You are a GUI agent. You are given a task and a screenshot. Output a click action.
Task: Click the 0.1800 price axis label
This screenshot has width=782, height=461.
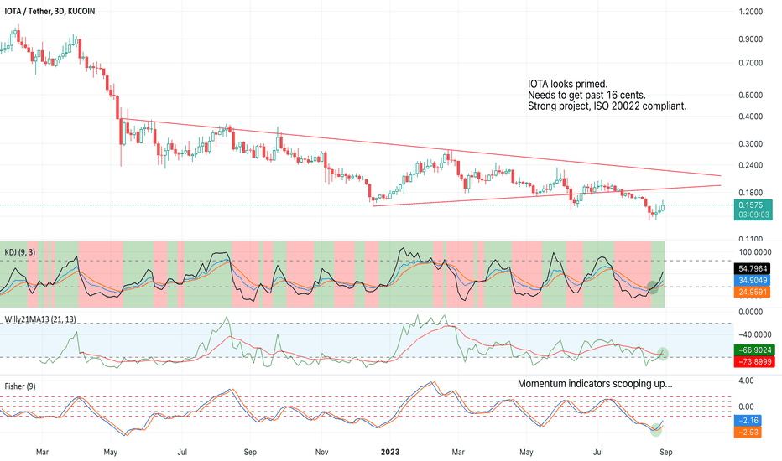click(x=751, y=193)
